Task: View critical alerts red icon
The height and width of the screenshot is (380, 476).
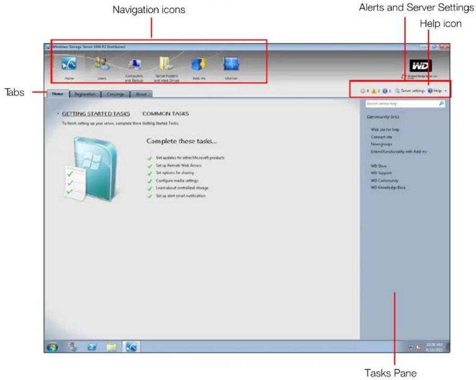Action: point(363,91)
